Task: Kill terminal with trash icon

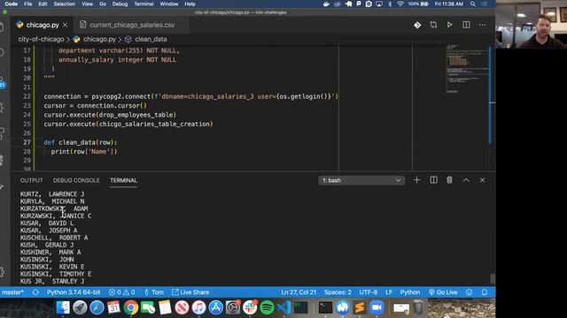Action: click(x=449, y=180)
